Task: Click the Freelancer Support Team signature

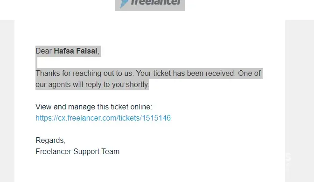Action: pos(77,152)
